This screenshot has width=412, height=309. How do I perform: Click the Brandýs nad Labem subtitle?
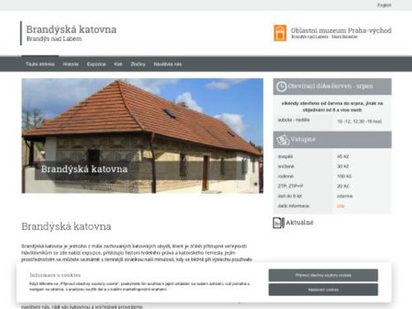click(54, 39)
